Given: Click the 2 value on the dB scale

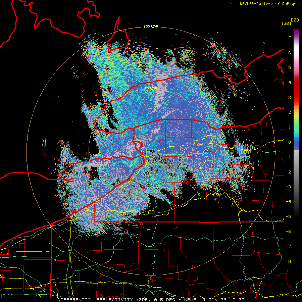Looking at the screenshot, I should tap(290, 112).
